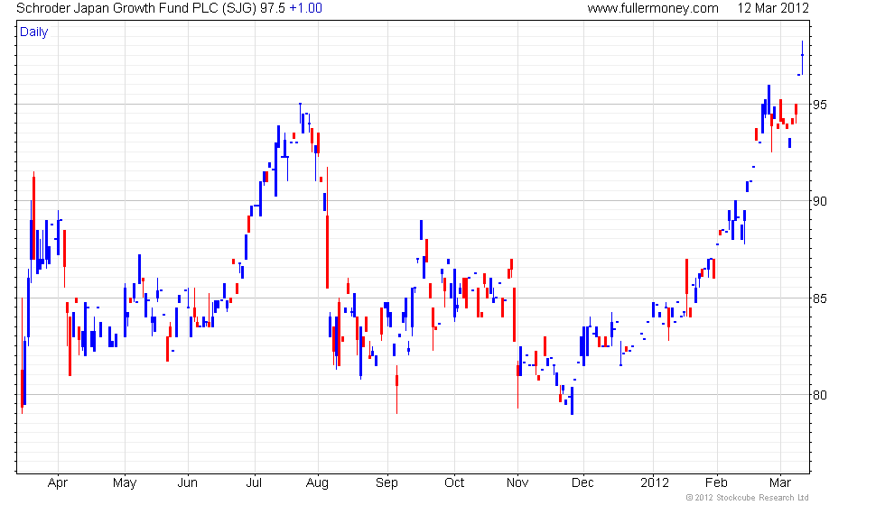This screenshot has height=505, width=885.
Task: Click the Apr label on time axis
Action: pos(58,483)
